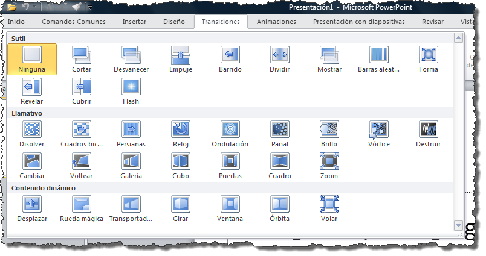Click the Undo quick access button
Screen dimensions: 486x256
[x=25, y=7]
